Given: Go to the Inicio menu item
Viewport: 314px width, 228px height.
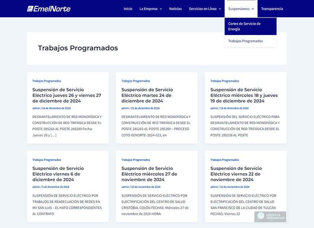Looking at the screenshot, I should click(x=128, y=9).
